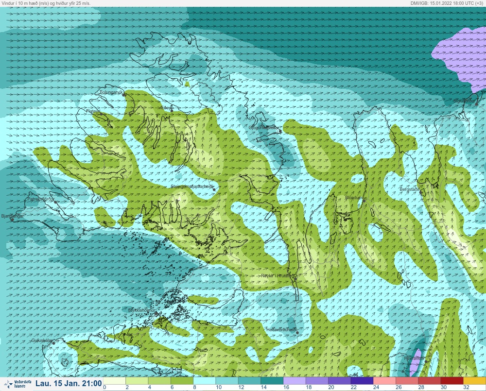Click the Blönduós station label

[x=354, y=197]
